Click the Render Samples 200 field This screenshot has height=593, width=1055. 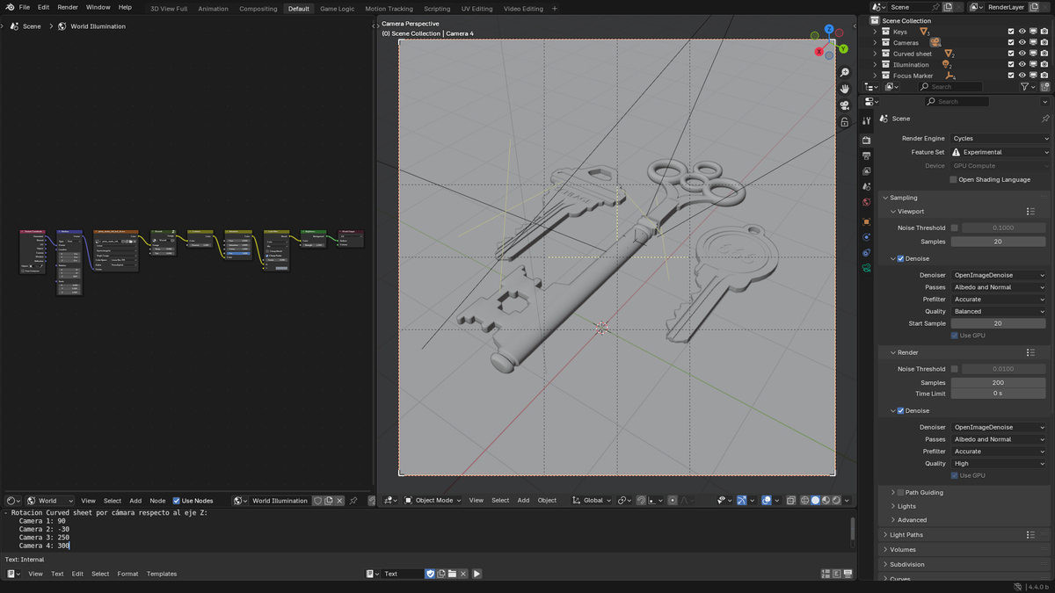tap(998, 382)
